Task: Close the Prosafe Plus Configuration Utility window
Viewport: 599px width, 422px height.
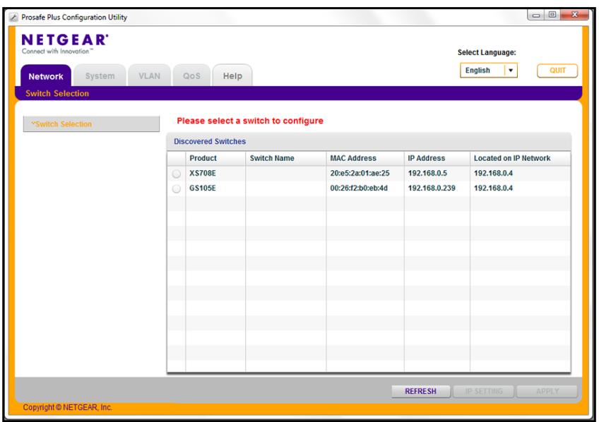Action: pos(574,15)
